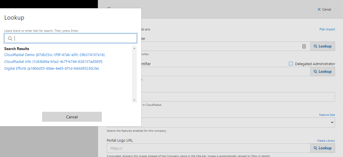Select CloudRadial Info search result
Image resolution: width=343 pixels, height=157 pixels.
point(53,61)
